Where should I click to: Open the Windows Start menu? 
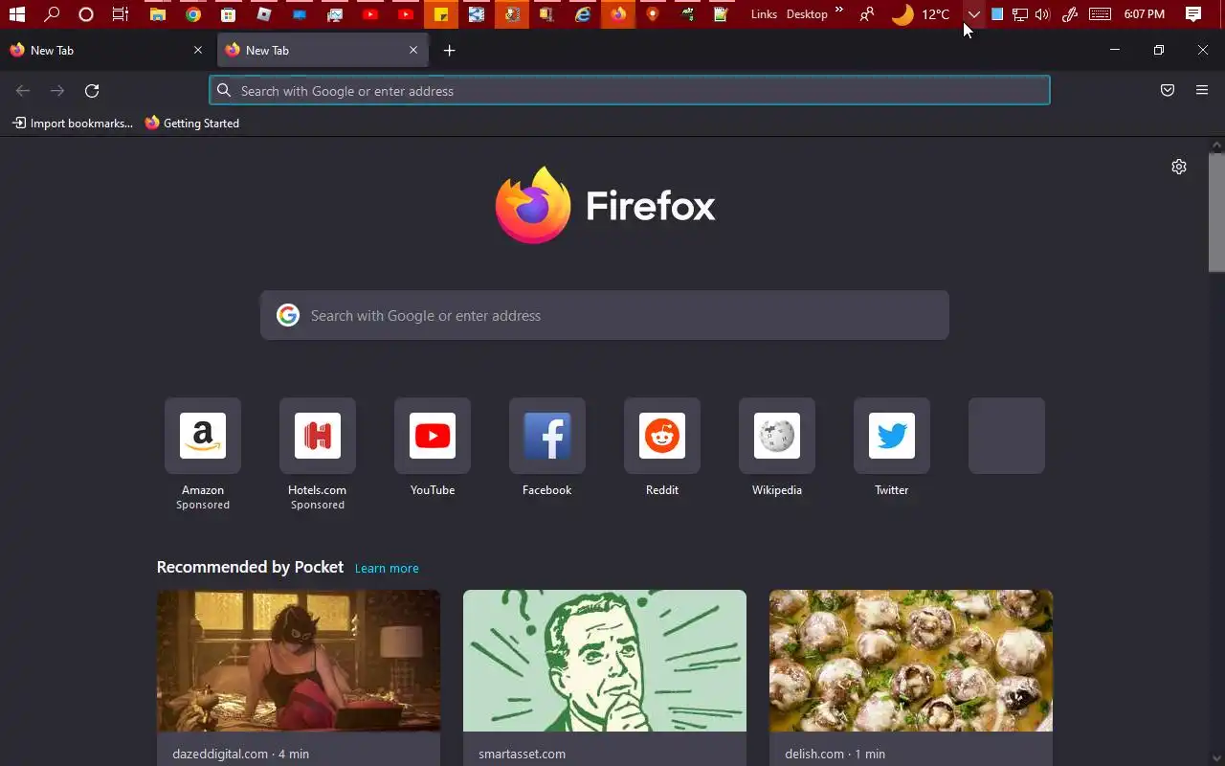16,14
